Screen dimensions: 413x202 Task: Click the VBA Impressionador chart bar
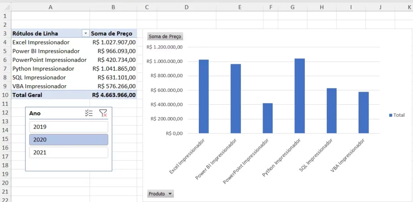click(x=363, y=112)
